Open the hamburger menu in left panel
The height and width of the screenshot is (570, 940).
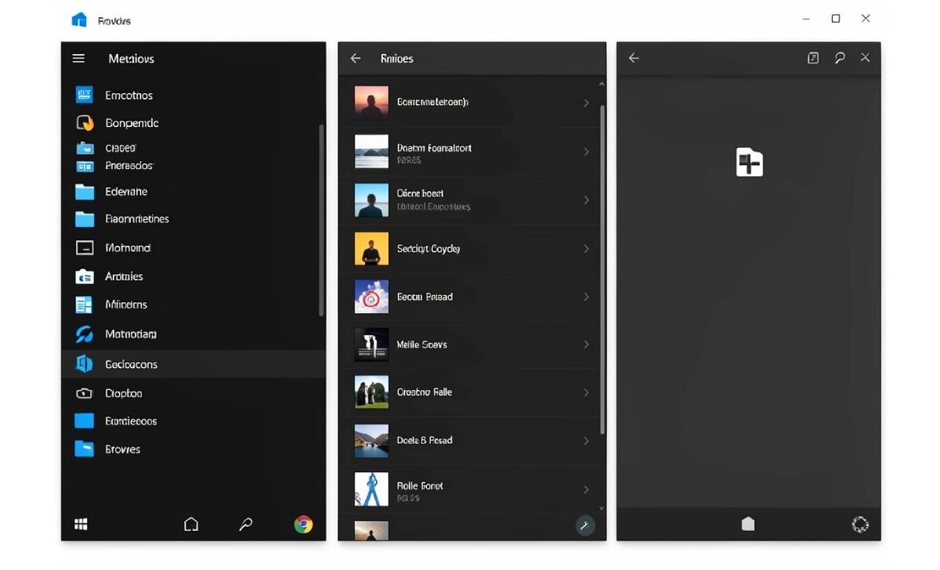pos(78,59)
